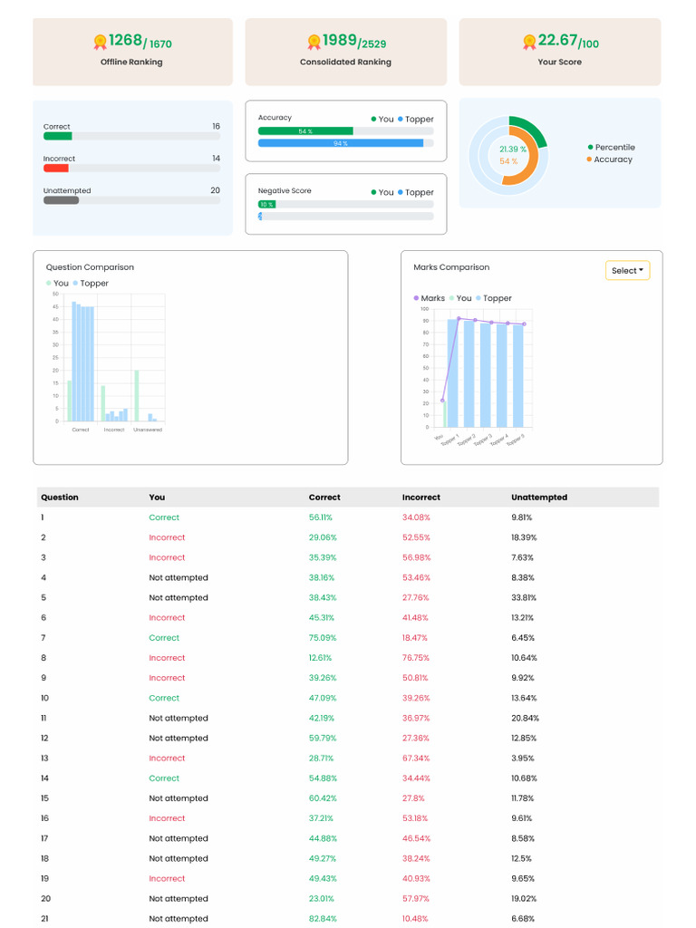Click the Not attempted status for question 4

tap(179, 577)
